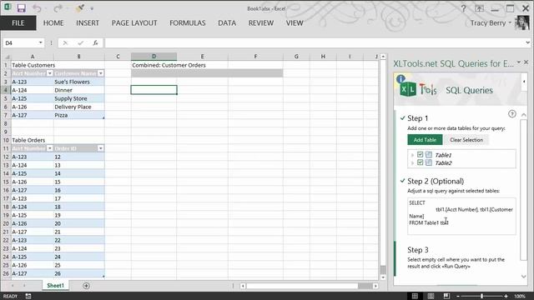
Task: Open Acct Number filter in Customers table
Action: [x=50, y=73]
